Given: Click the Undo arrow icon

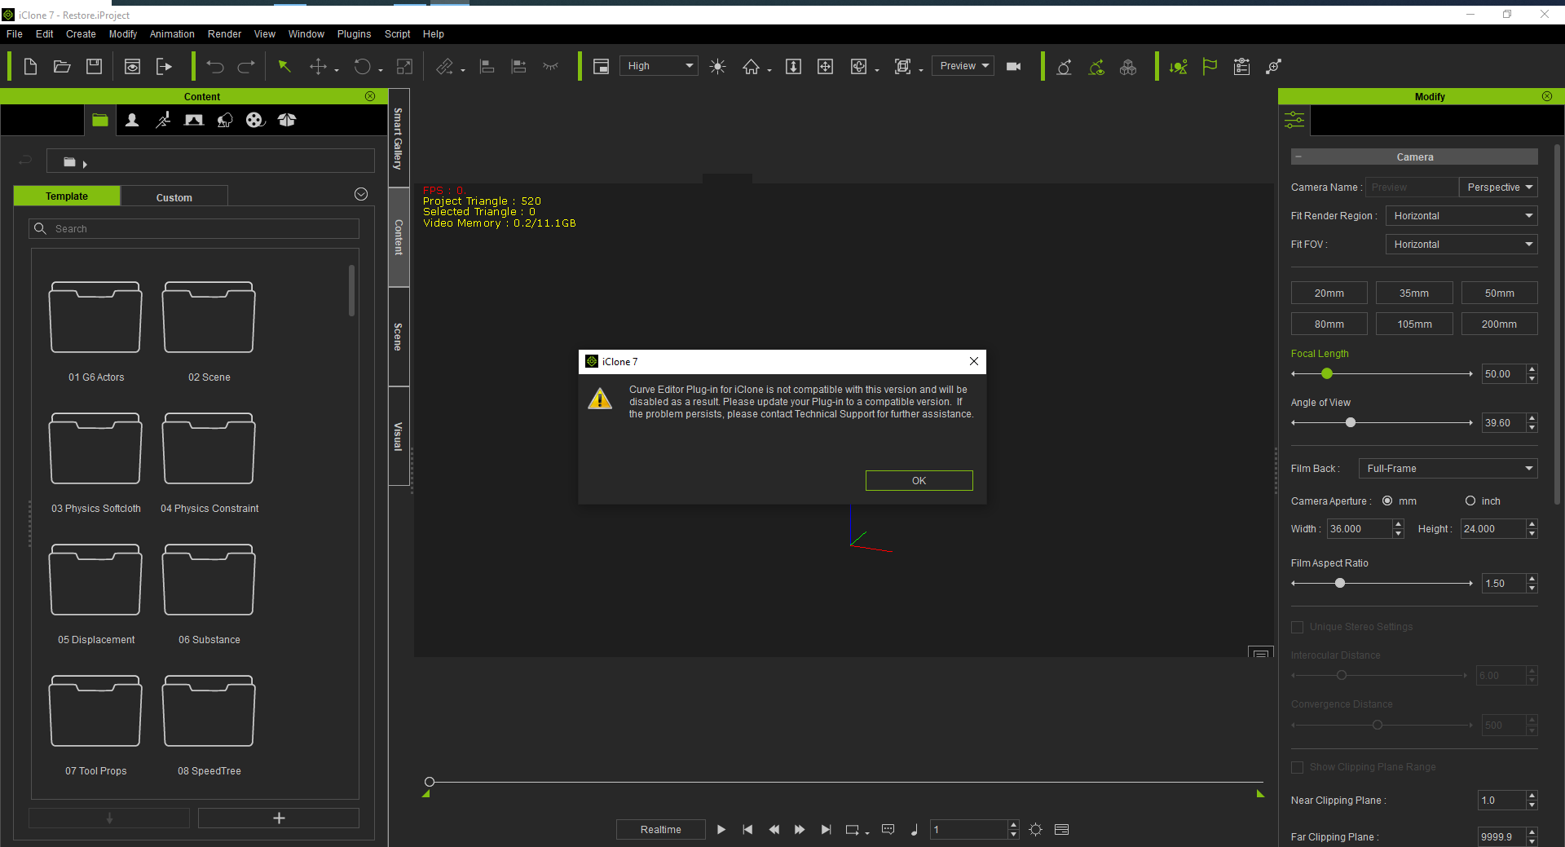Looking at the screenshot, I should click(x=215, y=67).
